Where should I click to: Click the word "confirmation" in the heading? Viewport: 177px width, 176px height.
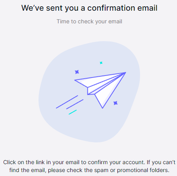pyautogui.click(x=112, y=8)
